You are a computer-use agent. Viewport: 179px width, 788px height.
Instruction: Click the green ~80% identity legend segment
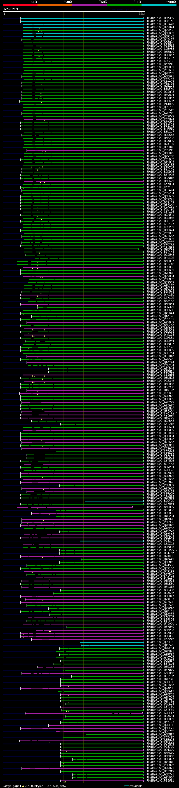point(124,5)
